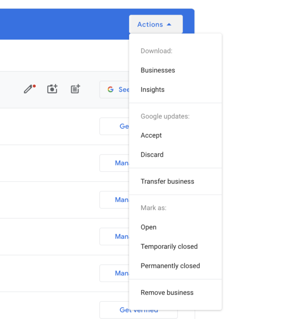Click the create post icon
The image size is (282, 319).
[x=75, y=89]
